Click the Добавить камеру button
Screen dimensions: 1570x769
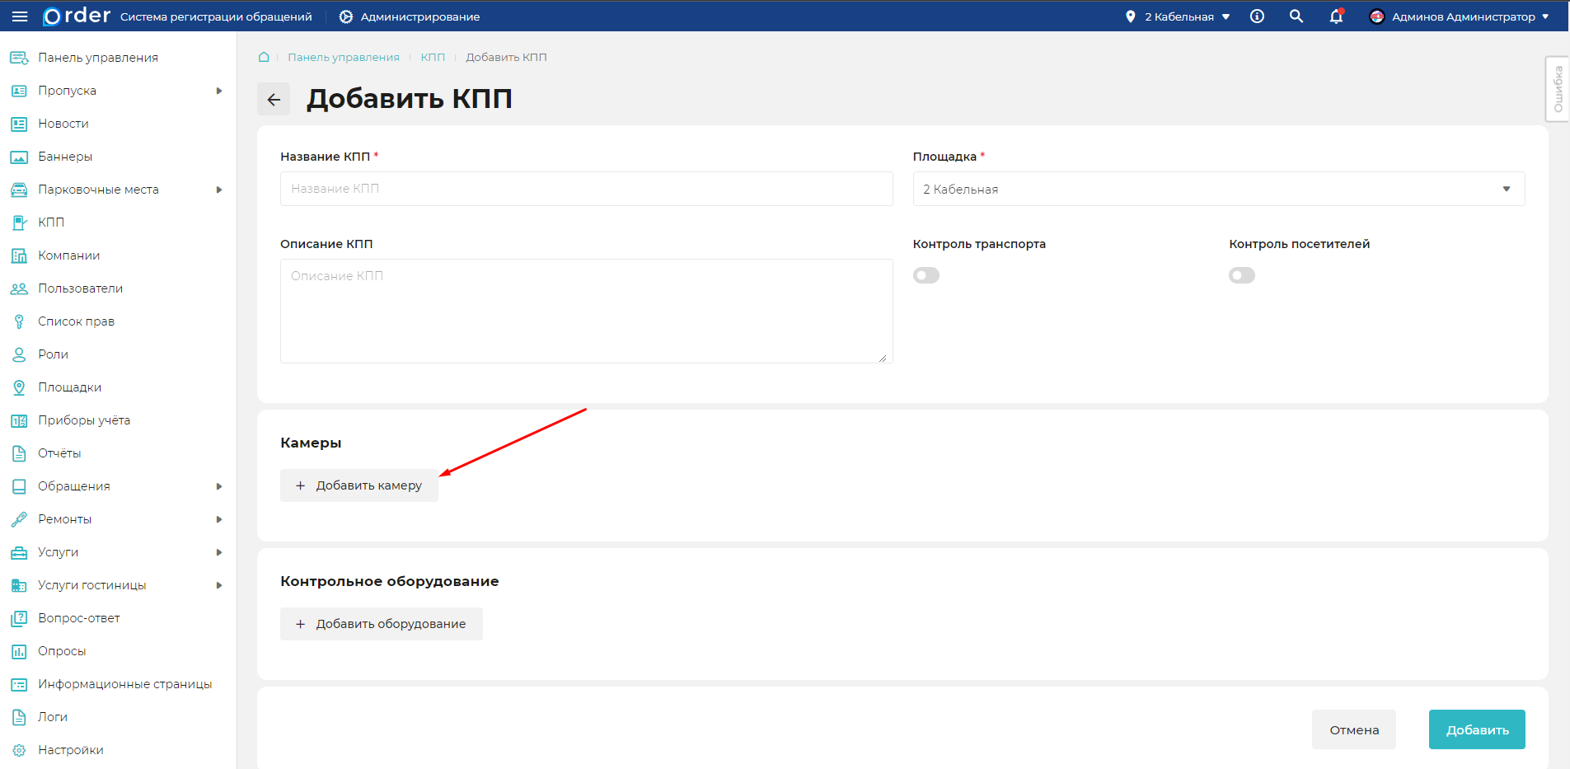(359, 485)
